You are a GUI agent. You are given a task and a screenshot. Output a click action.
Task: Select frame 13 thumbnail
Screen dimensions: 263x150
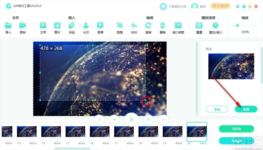[27, 132]
